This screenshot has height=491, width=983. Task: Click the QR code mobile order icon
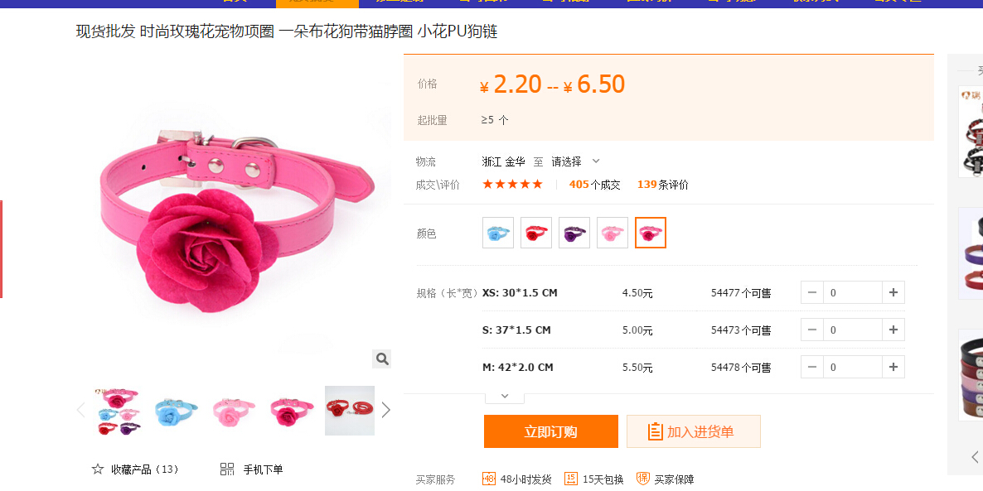coord(227,469)
